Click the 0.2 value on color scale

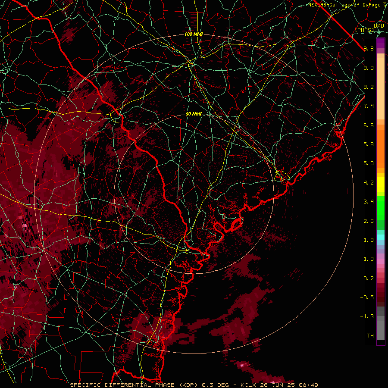[x=369, y=278]
